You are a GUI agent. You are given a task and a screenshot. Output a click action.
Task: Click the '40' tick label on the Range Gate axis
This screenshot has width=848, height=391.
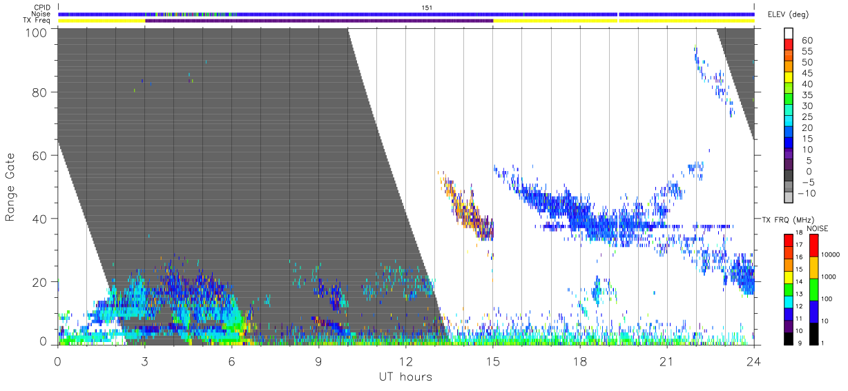click(x=39, y=219)
